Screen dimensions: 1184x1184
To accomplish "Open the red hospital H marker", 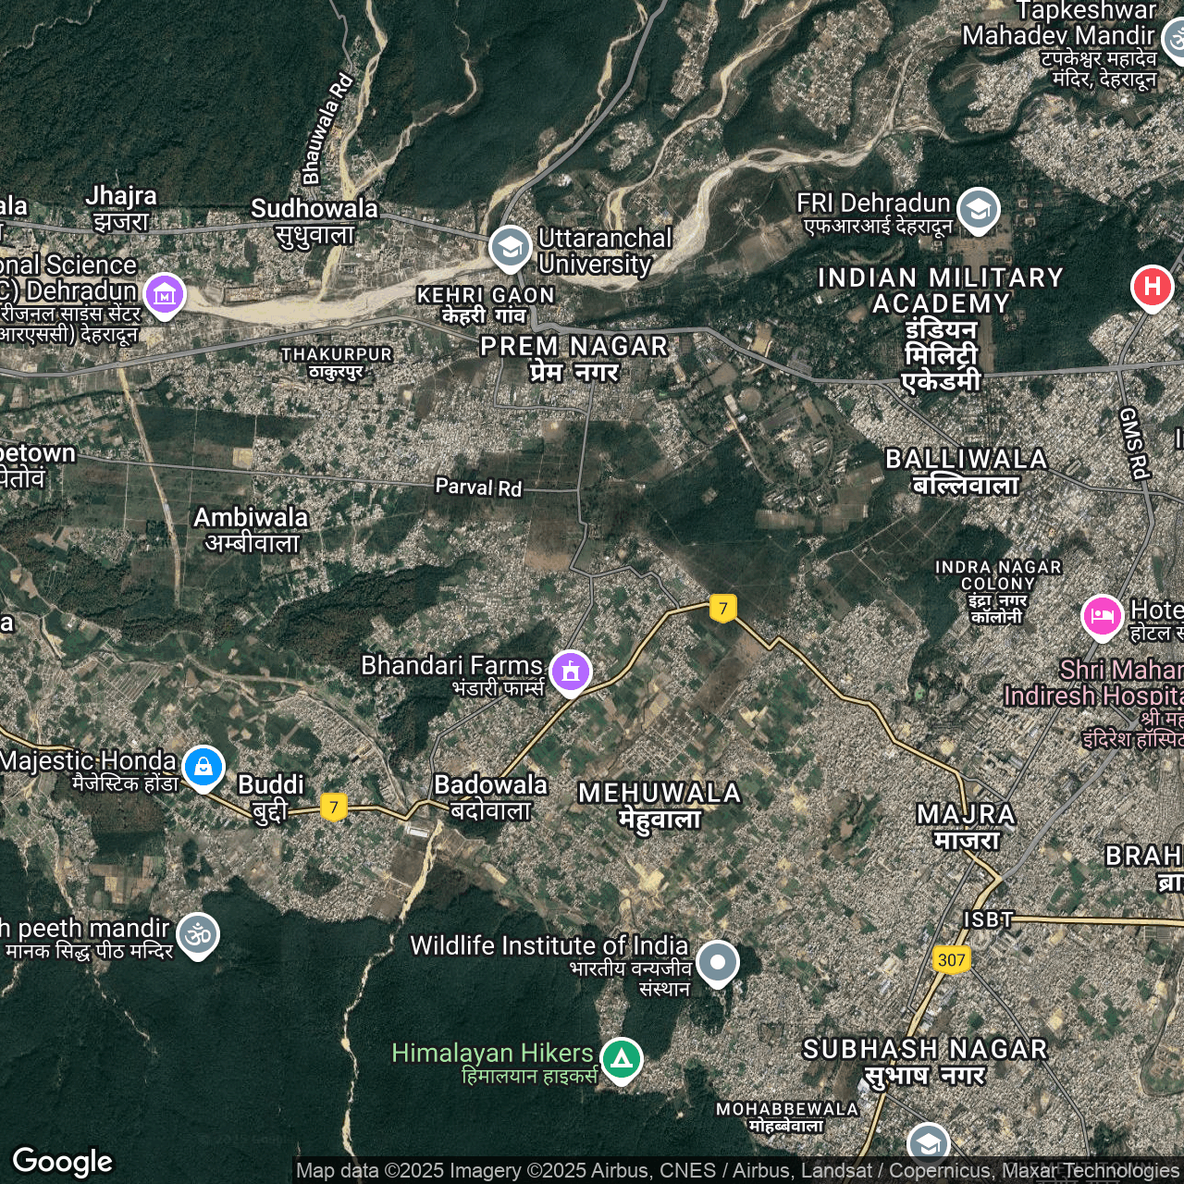I will tap(1152, 287).
